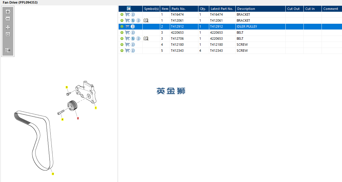Screen dimensions: 342x182
Task: Click the Cut Out column header
Action: 295,9
